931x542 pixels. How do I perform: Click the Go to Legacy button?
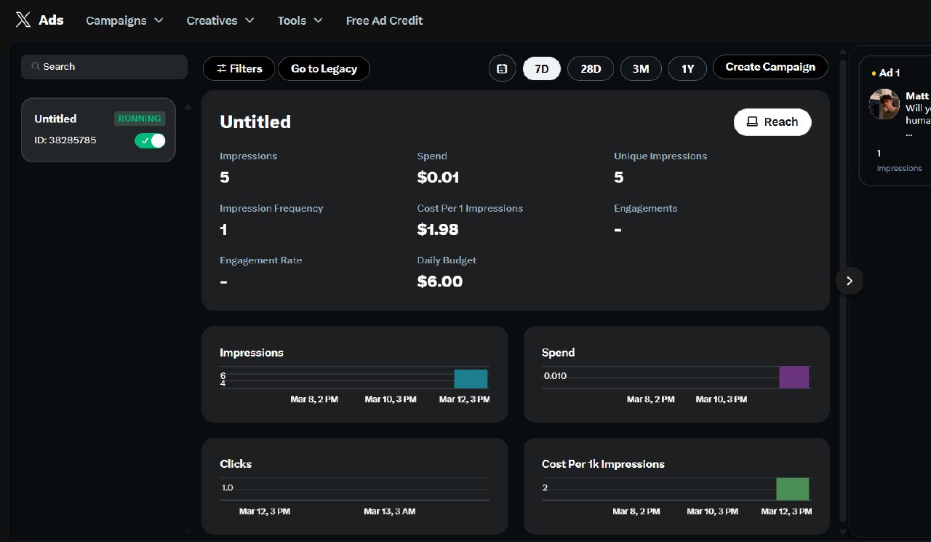click(324, 68)
